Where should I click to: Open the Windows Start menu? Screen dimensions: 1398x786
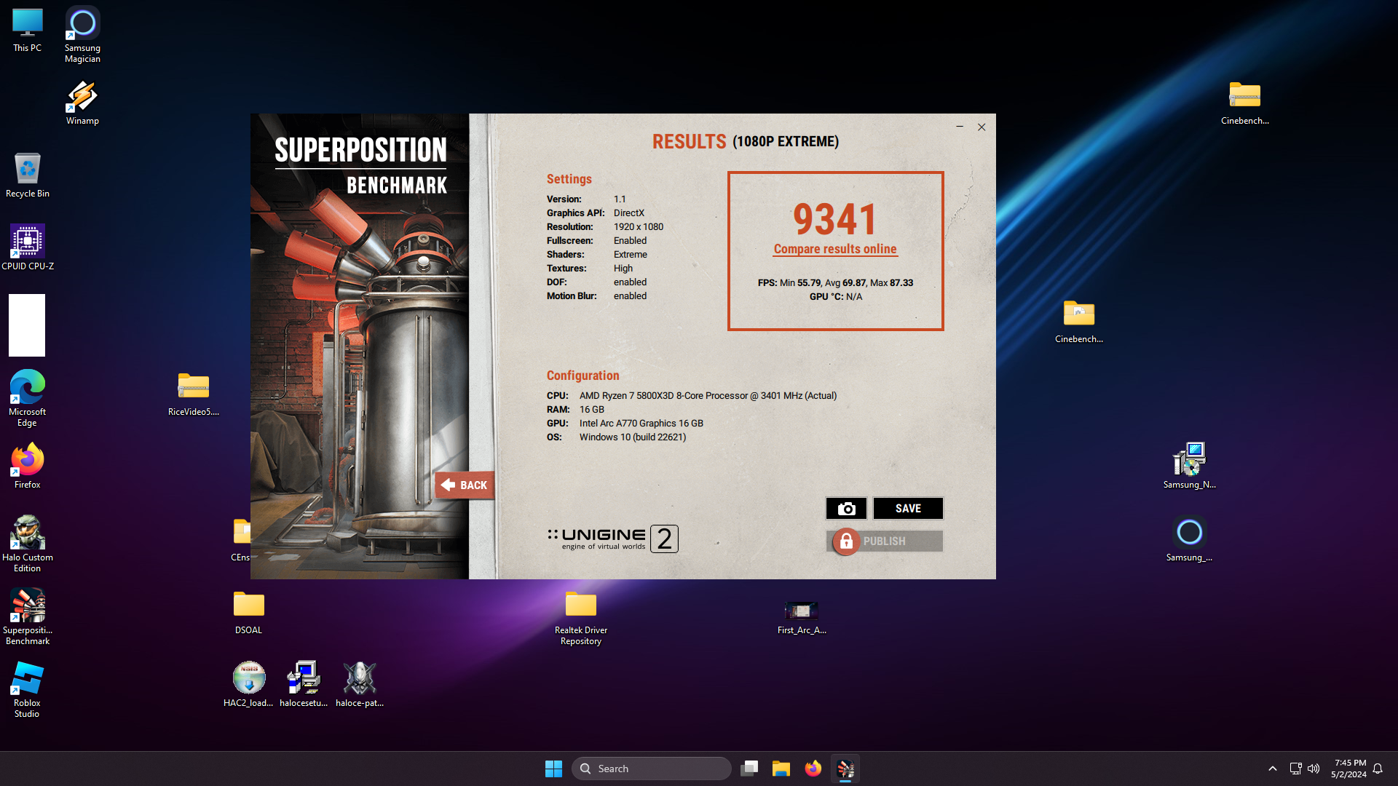[x=553, y=769]
